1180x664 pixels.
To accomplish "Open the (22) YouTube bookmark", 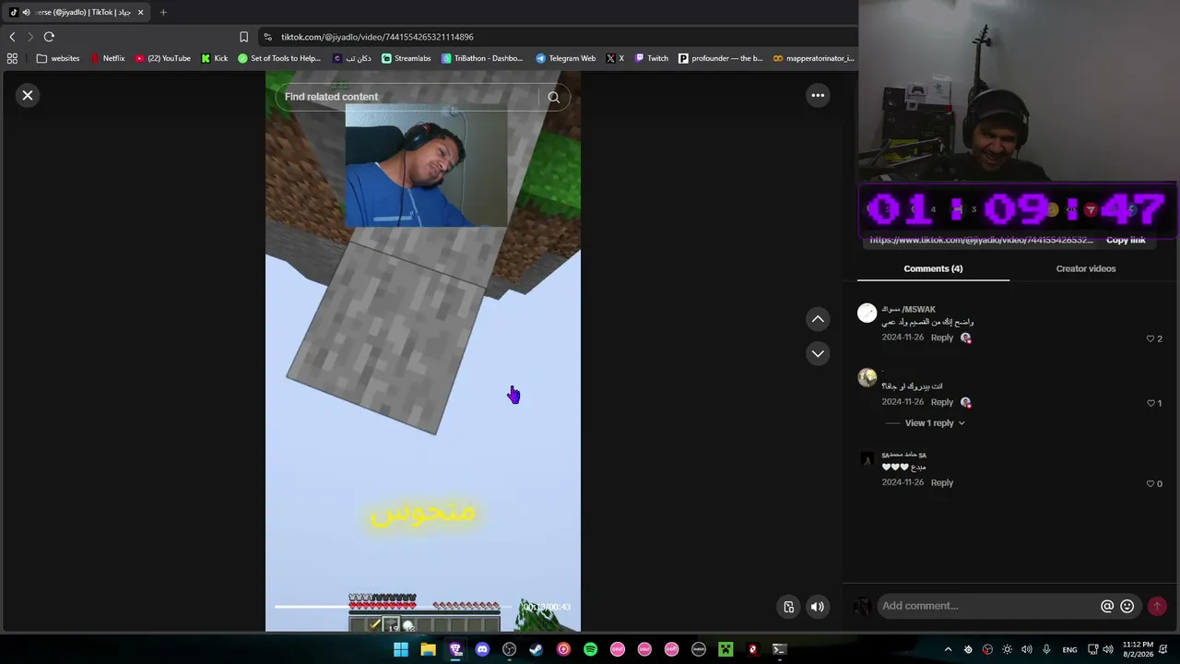I will click(163, 58).
